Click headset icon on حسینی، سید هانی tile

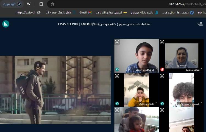point(162,103)
